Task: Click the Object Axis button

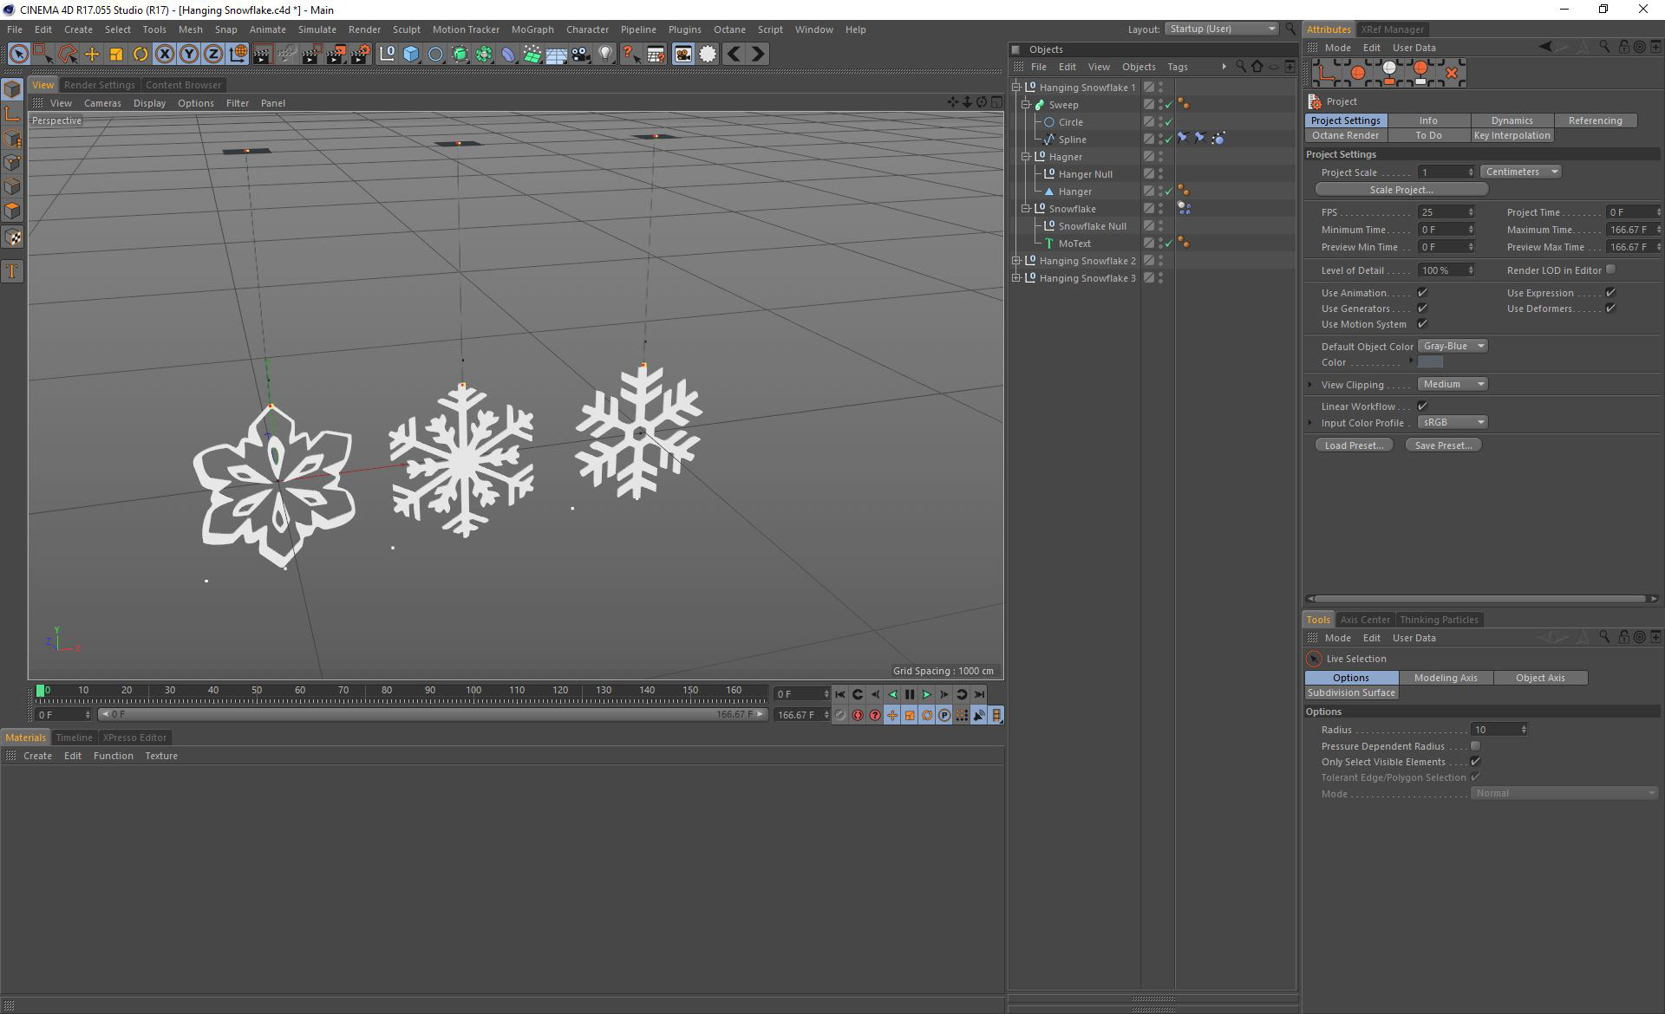Action: [x=1540, y=678]
